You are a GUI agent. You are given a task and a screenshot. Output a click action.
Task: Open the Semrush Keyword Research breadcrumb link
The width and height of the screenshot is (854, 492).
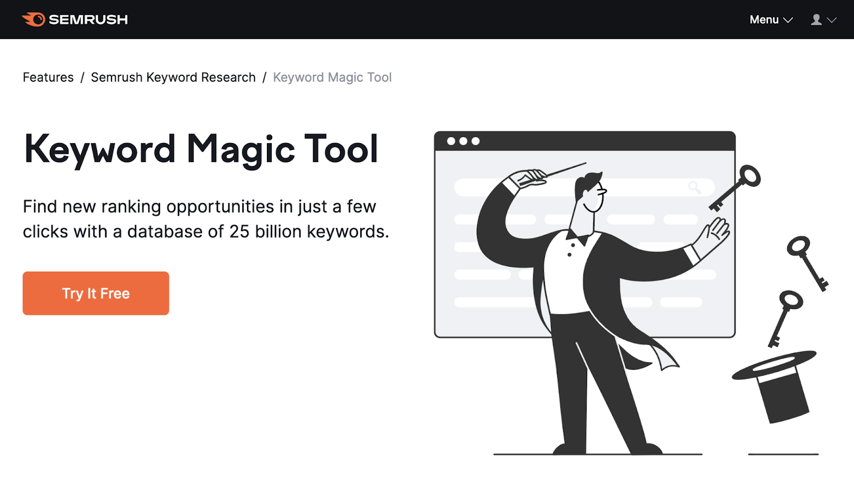point(173,77)
